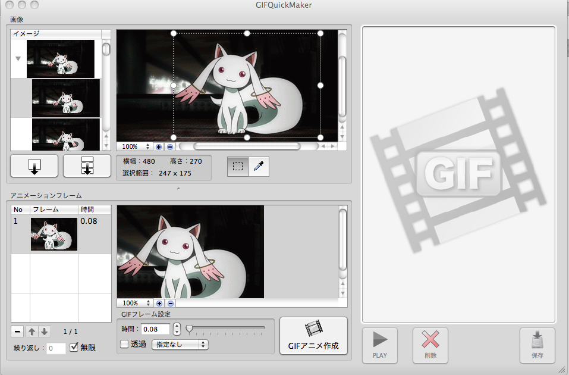
Task: Click the 繰り返し repeat count field
Action: [56, 348]
